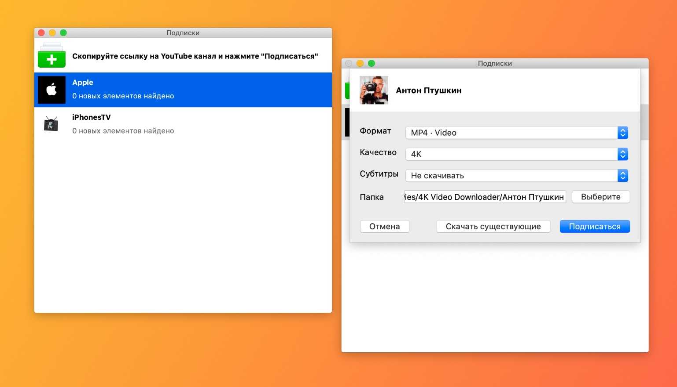Viewport: 677px width, 387px height.
Task: Minimize the window with the Антон Птушкин dialog
Action: pos(360,64)
